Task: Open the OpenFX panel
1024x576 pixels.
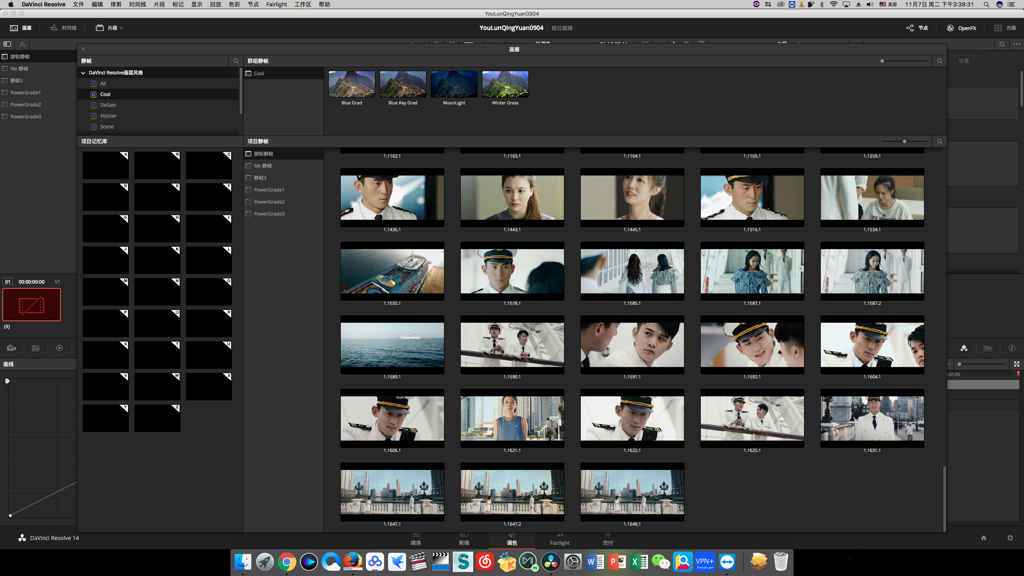Action: coord(962,28)
